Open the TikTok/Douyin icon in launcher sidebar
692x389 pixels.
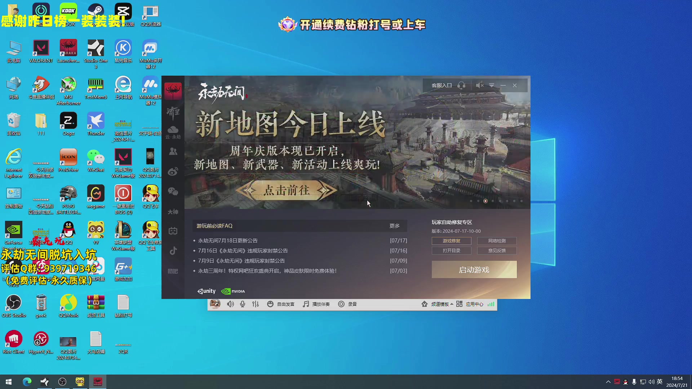point(173,251)
